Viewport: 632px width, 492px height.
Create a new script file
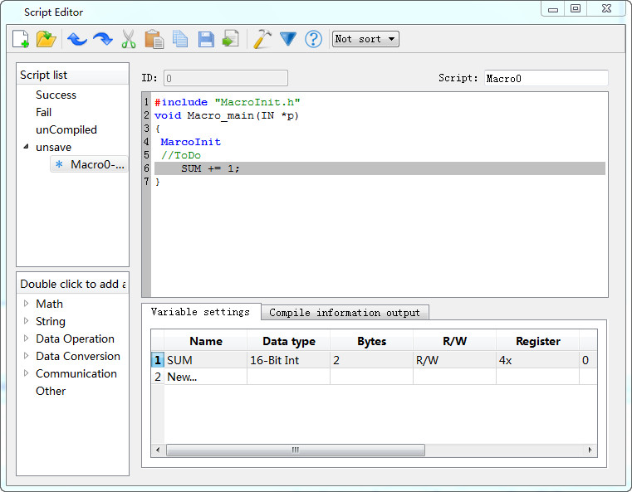coord(21,39)
